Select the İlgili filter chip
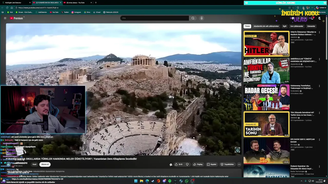328x184 pixels. [284, 26]
